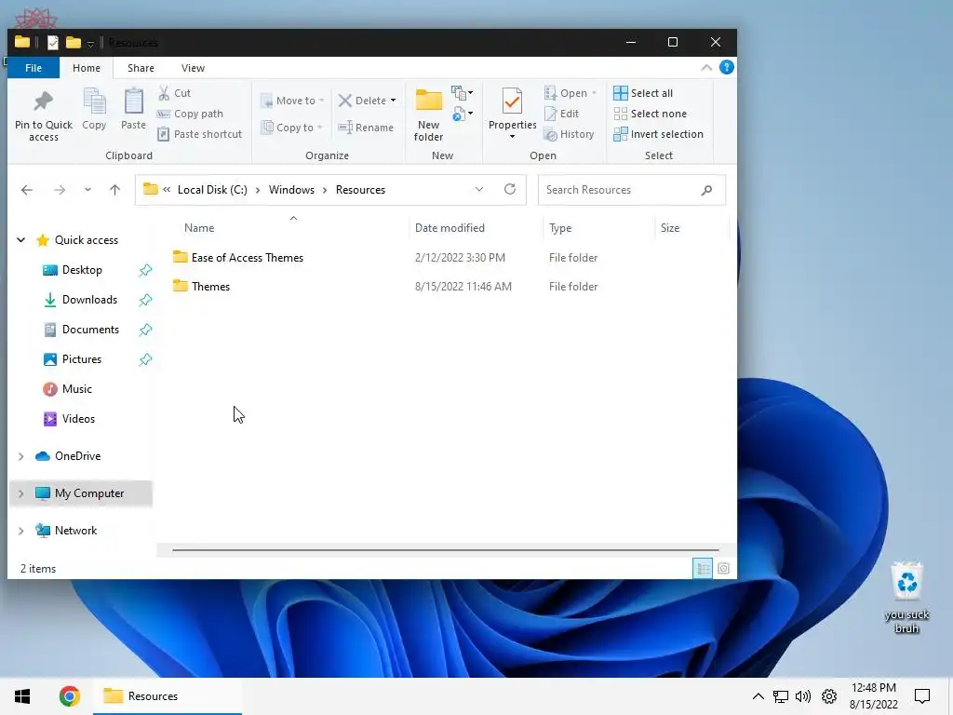Click the Delete button
The width and height of the screenshot is (953, 715).
tap(362, 101)
